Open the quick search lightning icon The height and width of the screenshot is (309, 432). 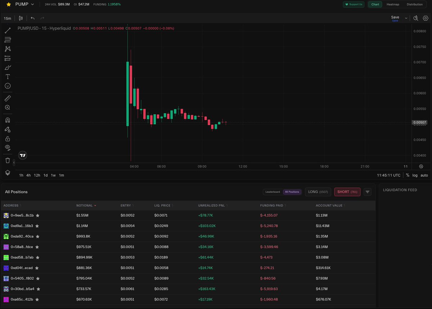pyautogui.click(x=416, y=18)
